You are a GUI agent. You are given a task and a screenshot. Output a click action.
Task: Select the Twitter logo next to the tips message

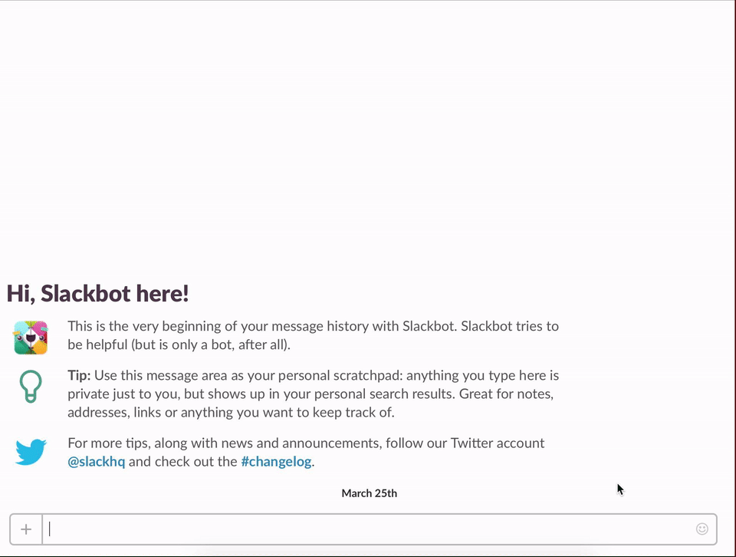[x=31, y=452]
